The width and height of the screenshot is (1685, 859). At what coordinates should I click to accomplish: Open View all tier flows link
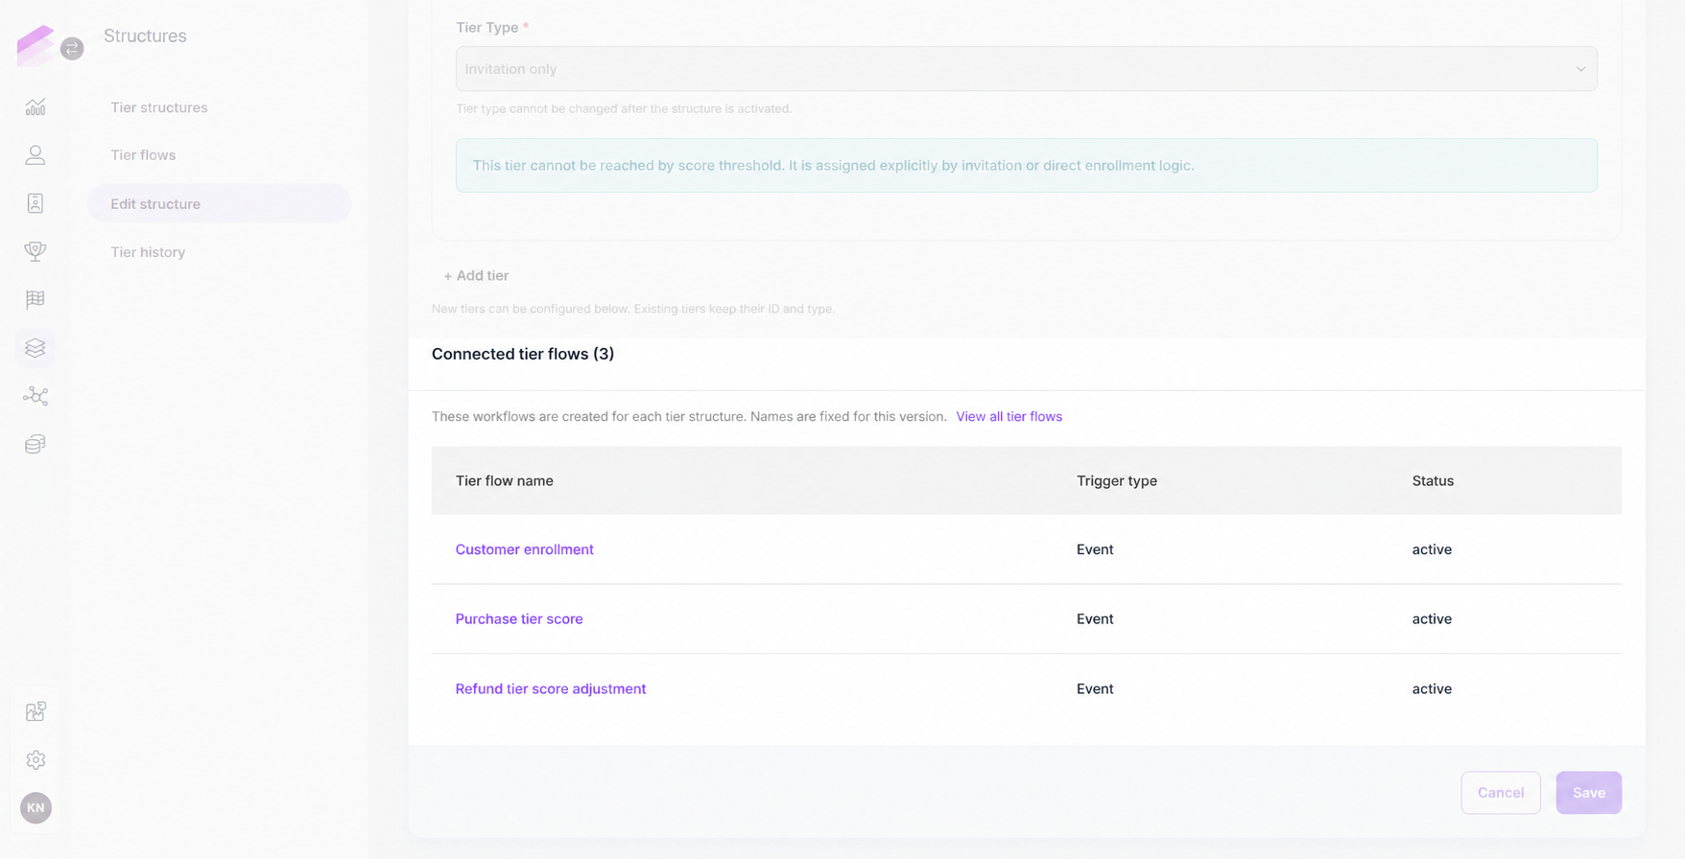(1009, 417)
